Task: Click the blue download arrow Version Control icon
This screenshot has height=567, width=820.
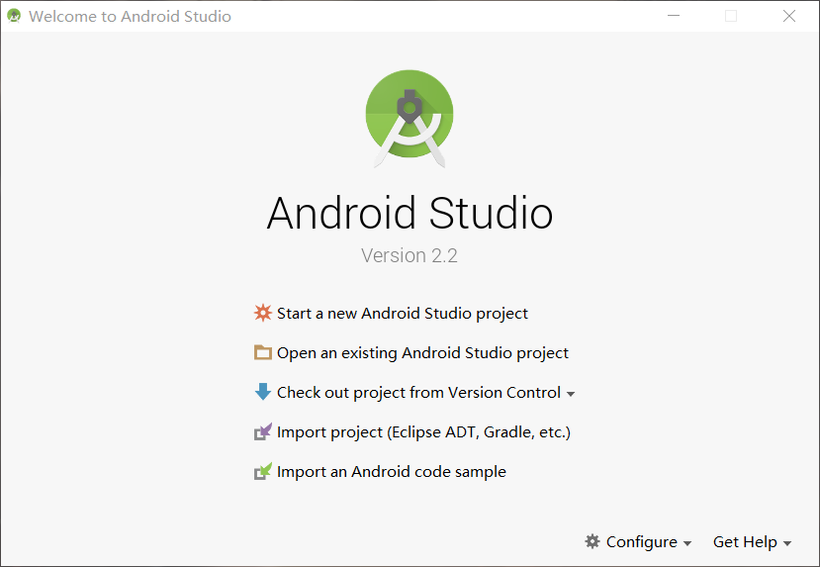Action: tap(262, 392)
